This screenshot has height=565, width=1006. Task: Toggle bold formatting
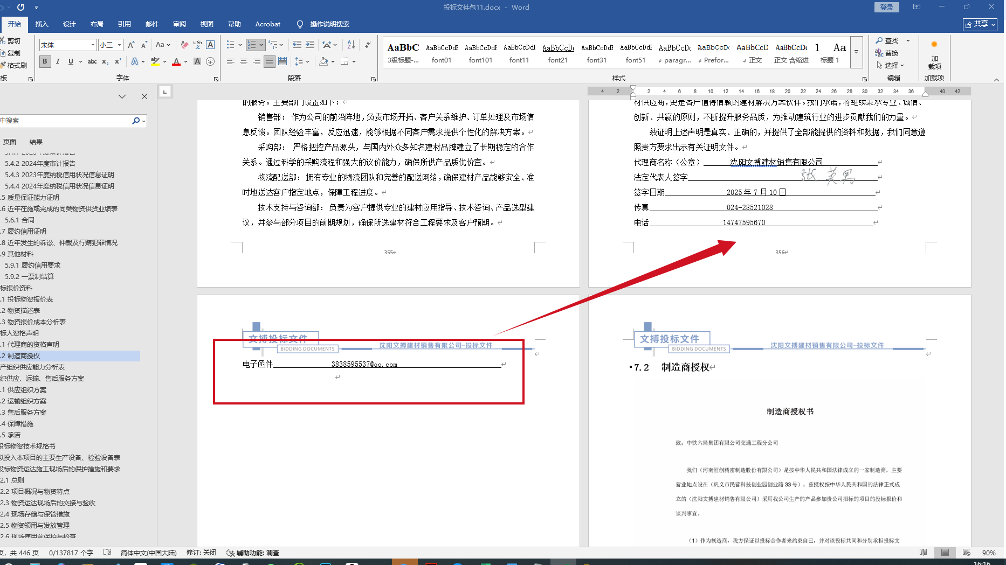[45, 61]
